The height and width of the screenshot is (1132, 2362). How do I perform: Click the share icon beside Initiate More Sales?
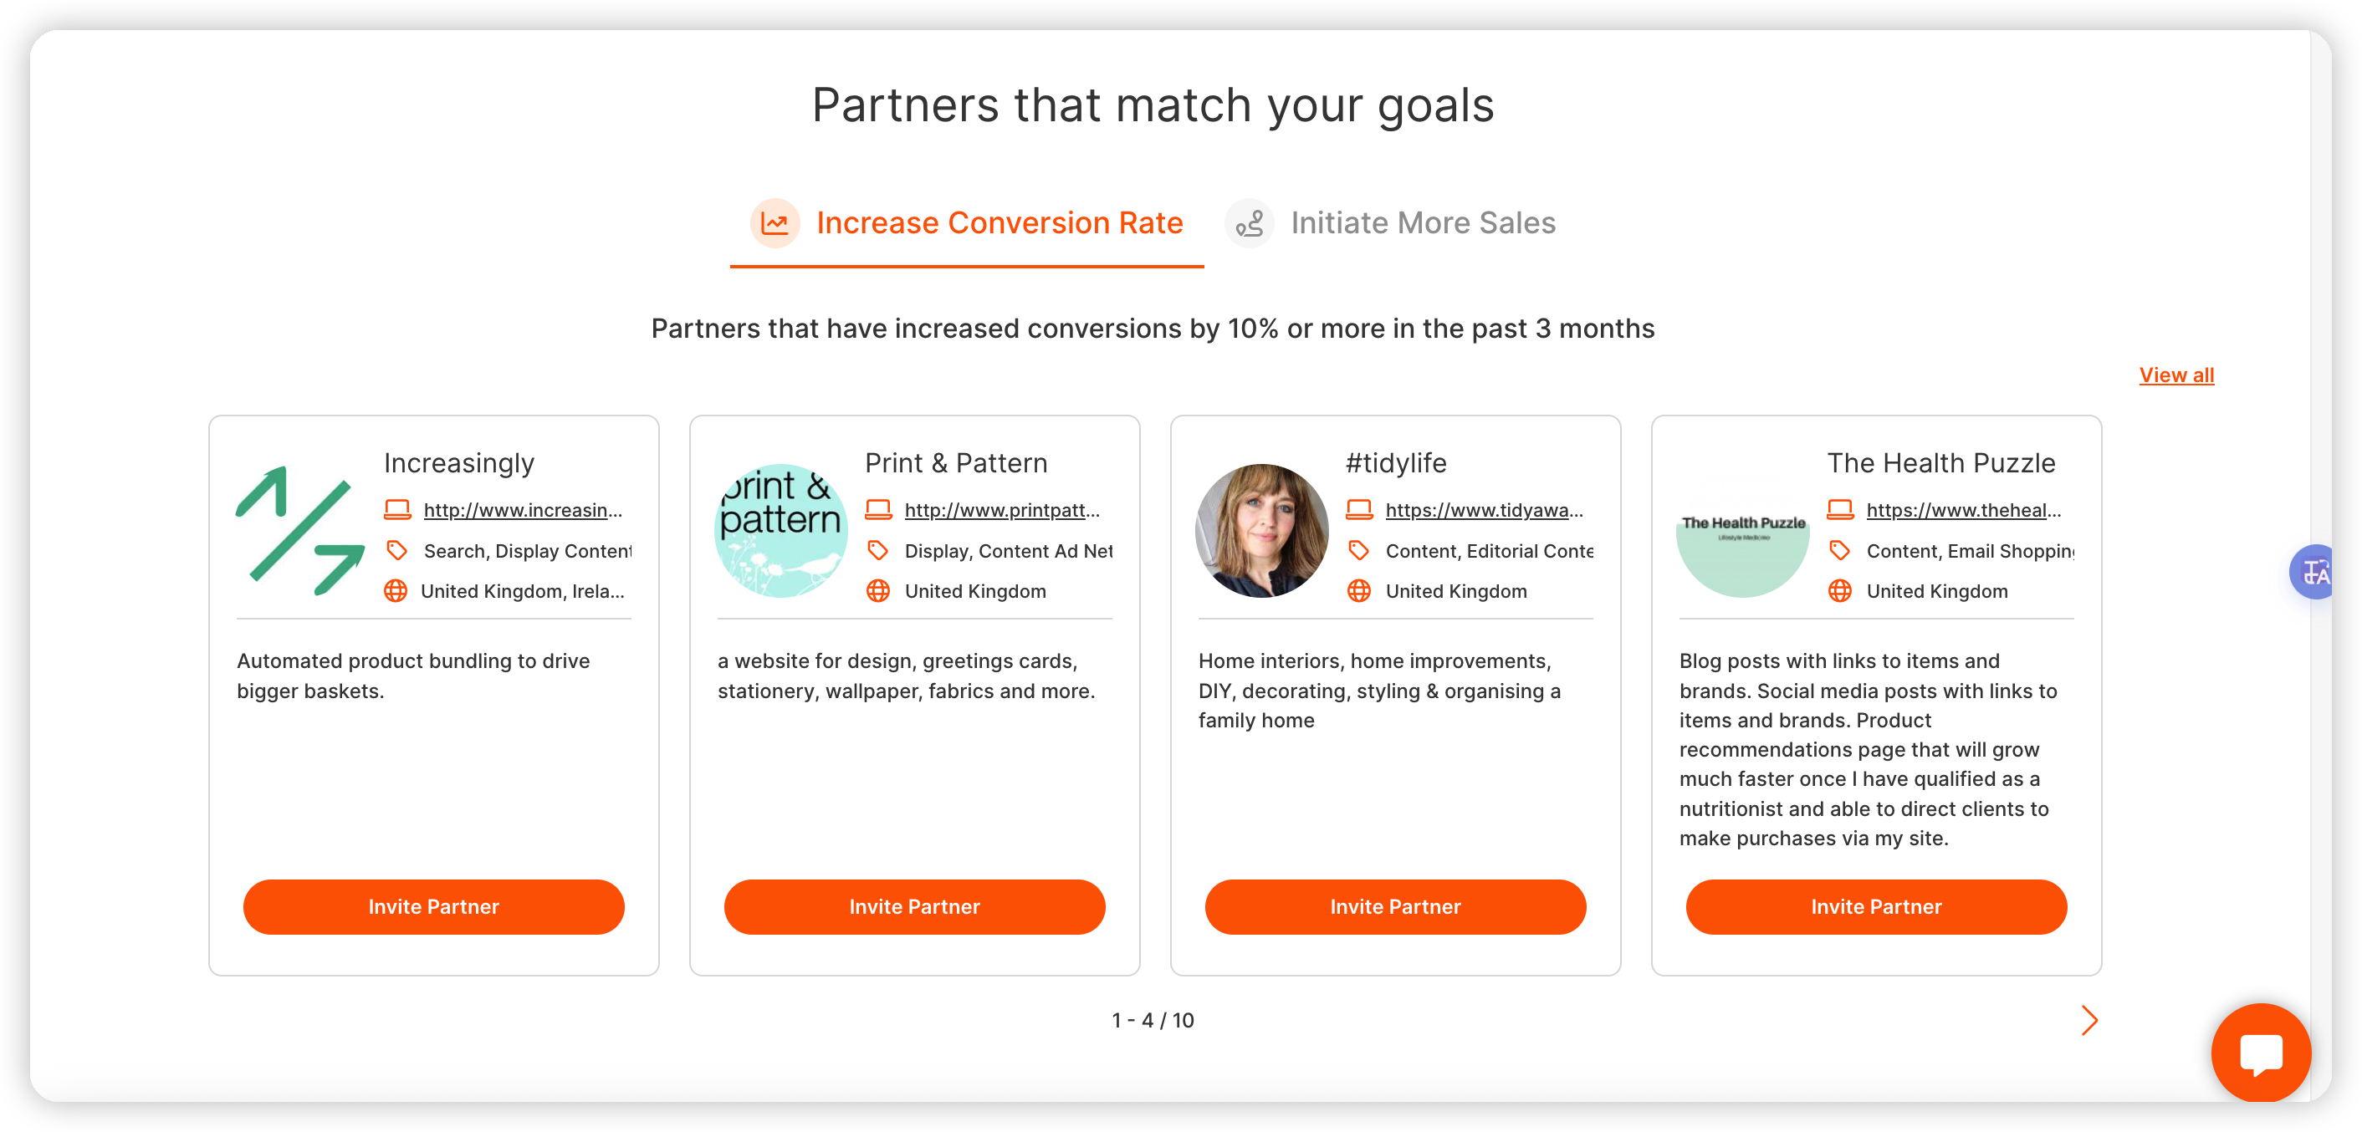(1249, 222)
